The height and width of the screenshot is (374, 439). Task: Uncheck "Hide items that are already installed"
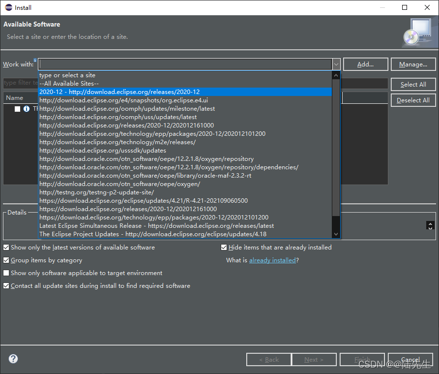point(224,247)
